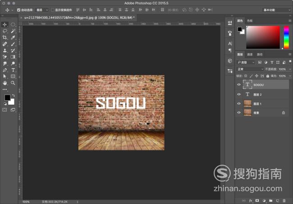Select the Healing Brush bandage tool
Viewport: 293px width, 204px height.
(x=5, y=44)
